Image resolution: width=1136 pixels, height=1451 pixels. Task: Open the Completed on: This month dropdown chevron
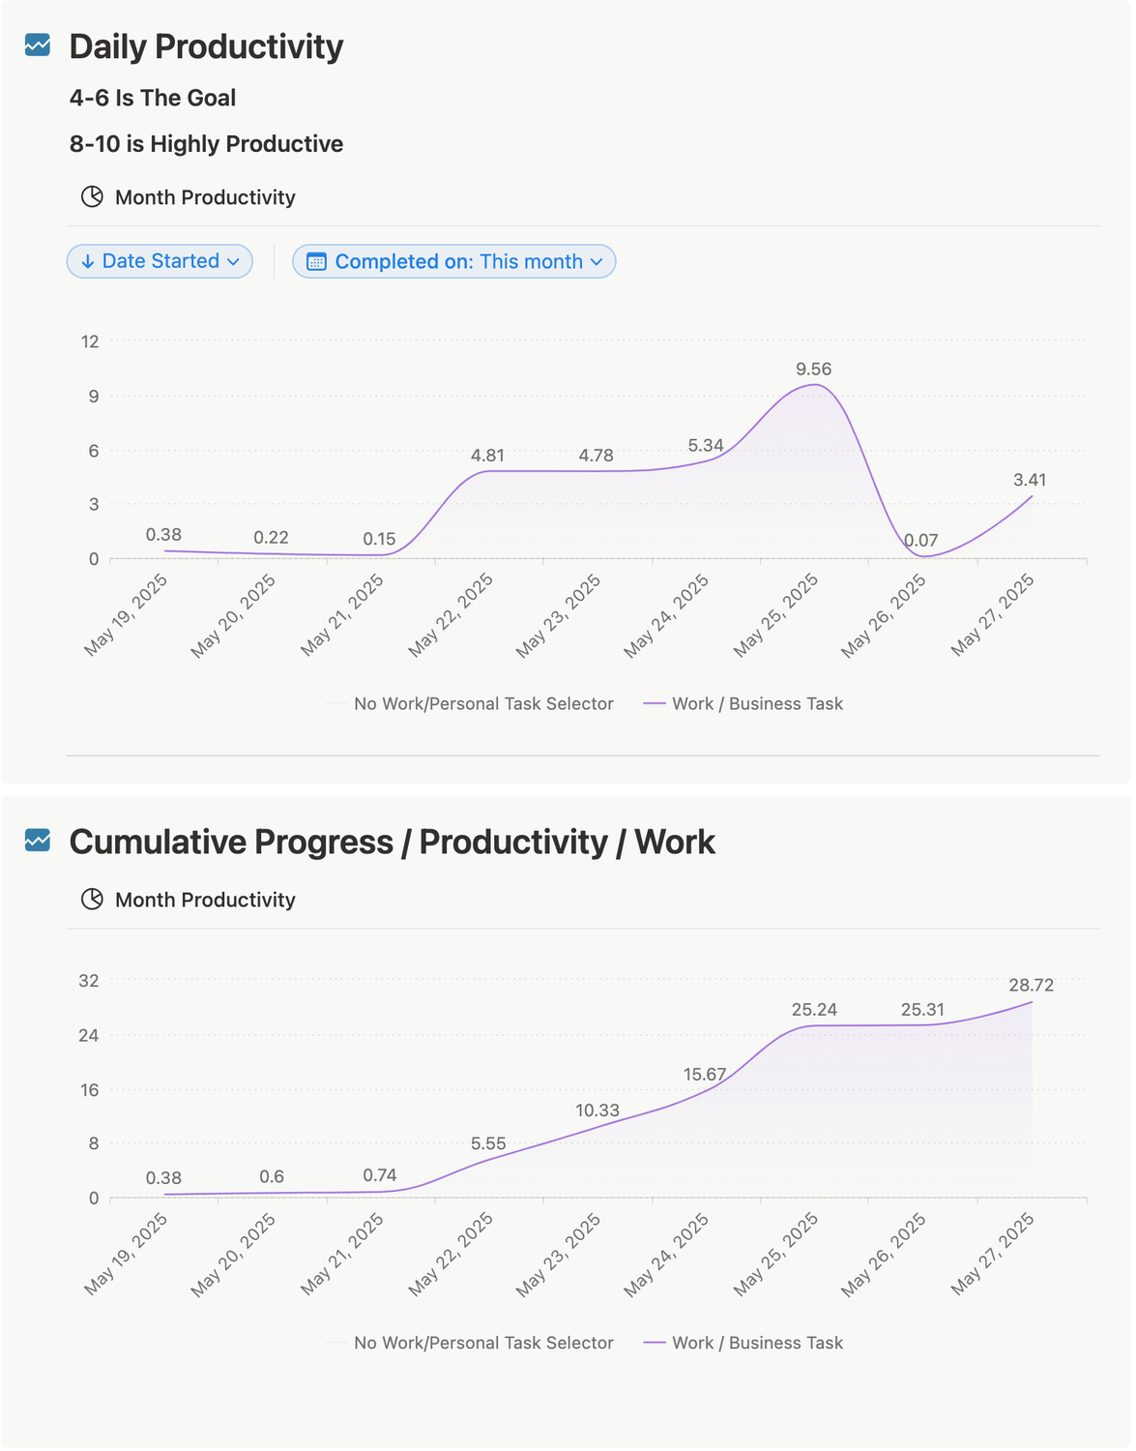(597, 262)
